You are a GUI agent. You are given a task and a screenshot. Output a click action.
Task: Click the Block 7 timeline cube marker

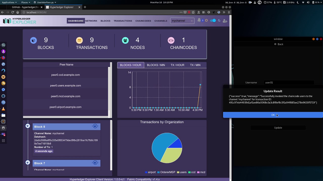click(x=28, y=162)
